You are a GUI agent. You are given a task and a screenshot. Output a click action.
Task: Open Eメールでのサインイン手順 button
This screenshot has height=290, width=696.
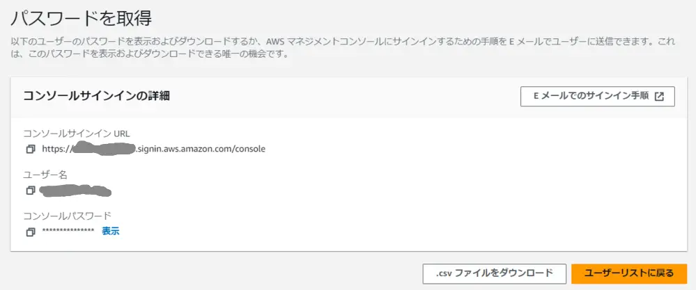coord(598,97)
